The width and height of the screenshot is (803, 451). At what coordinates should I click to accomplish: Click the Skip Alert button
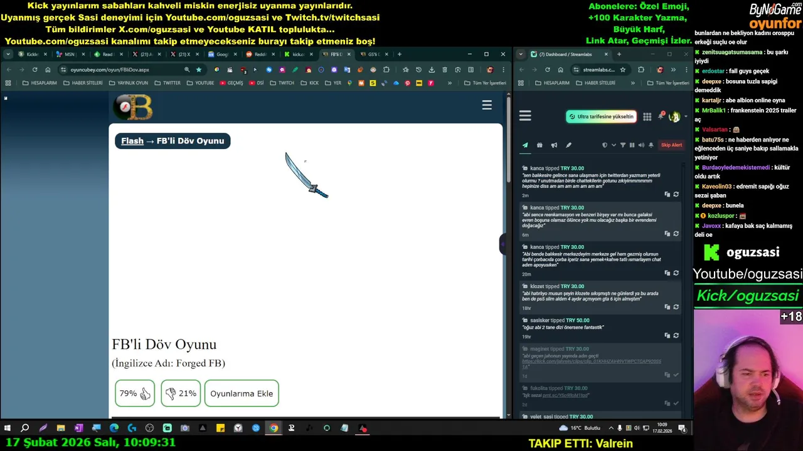[671, 145]
